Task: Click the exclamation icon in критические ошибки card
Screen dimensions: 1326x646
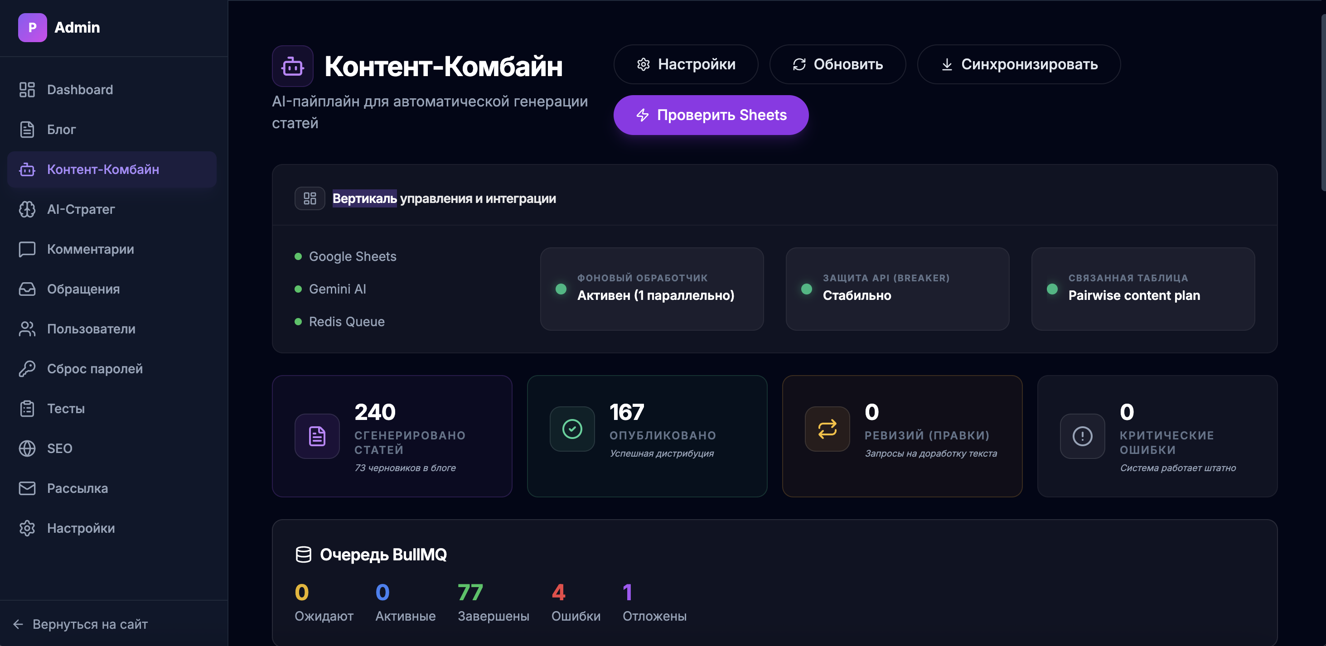Action: (1082, 436)
